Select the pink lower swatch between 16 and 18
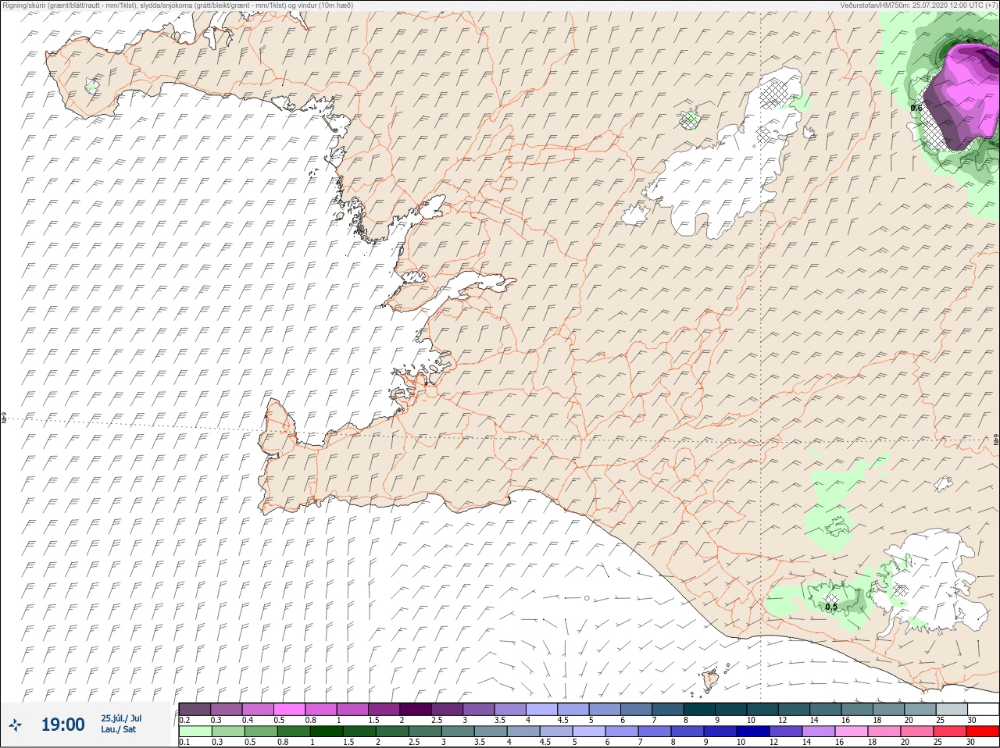The height and width of the screenshot is (748, 1000). [x=851, y=732]
